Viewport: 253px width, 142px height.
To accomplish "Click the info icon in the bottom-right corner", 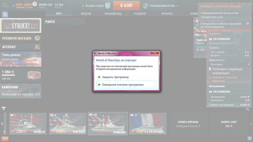I will pos(250,139).
